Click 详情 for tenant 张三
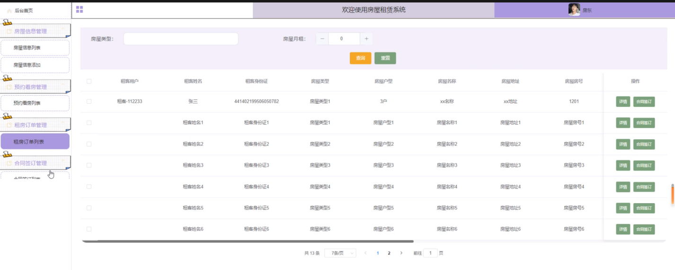The image size is (675, 270). (623, 101)
